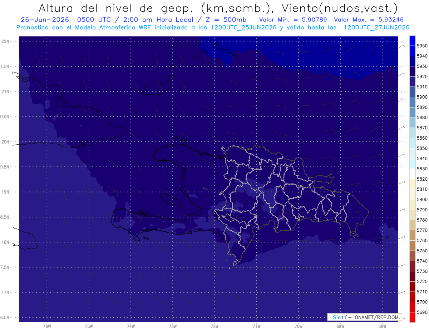Click the 'Valor Max. = 5.93246' readout
429x331 pixels.
tap(369, 20)
